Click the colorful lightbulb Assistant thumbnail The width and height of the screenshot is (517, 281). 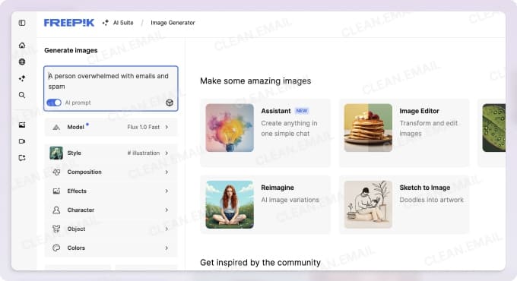pos(230,128)
